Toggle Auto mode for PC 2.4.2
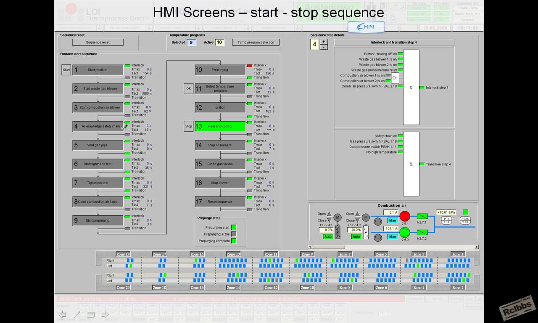538x323 pixels. click(356, 237)
